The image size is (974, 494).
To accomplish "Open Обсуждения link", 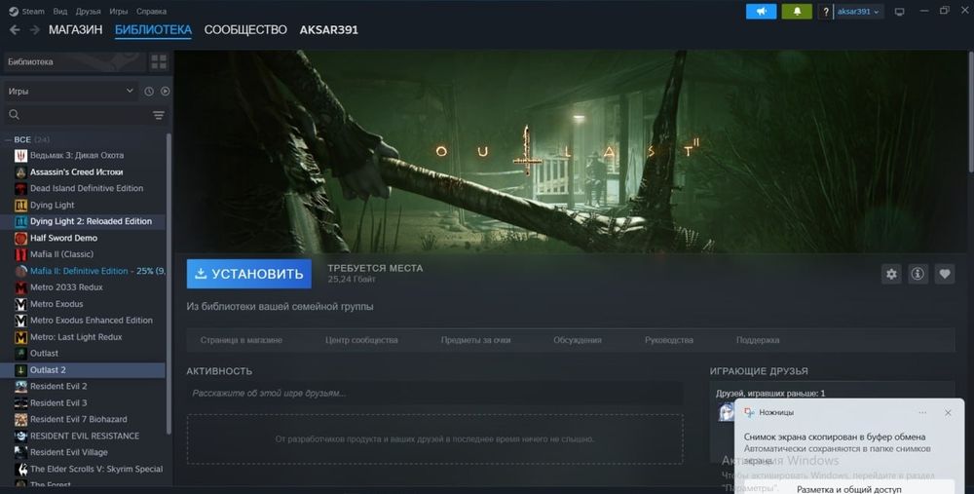I will pyautogui.click(x=577, y=340).
